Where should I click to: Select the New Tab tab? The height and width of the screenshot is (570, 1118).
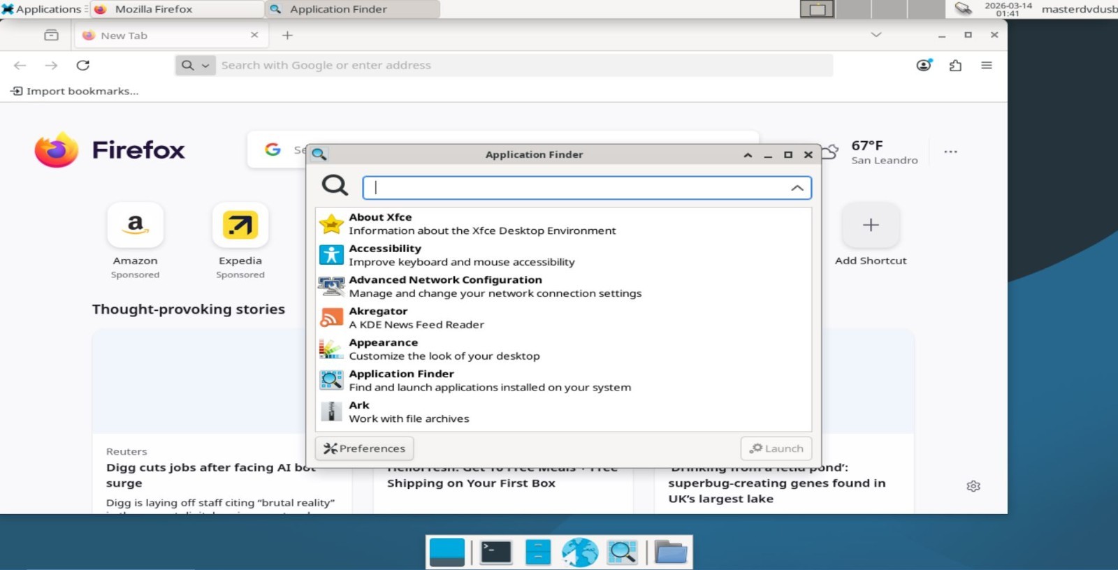coord(171,35)
